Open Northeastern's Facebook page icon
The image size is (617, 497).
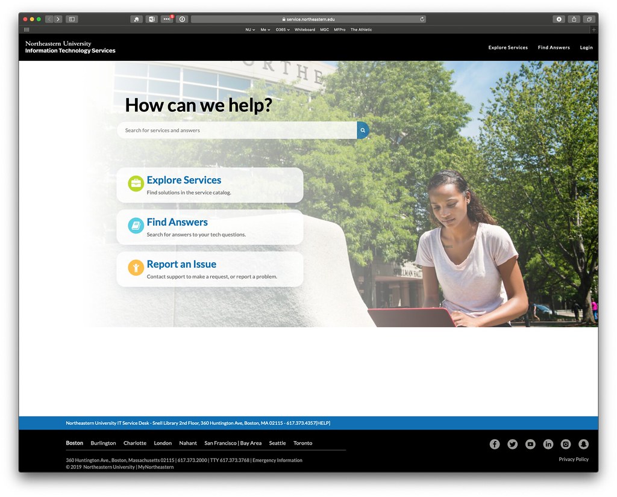tap(494, 444)
